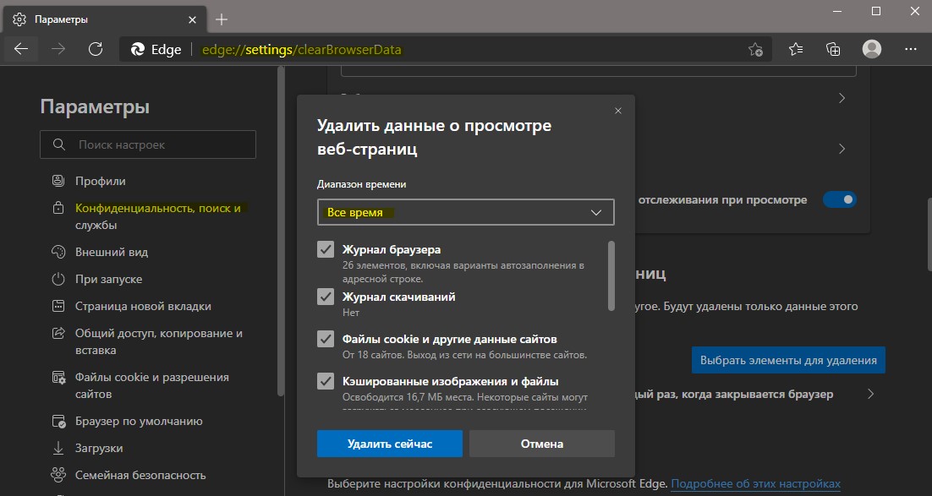
Task: Click the settings sidebar scrollbar
Action: pos(281,232)
